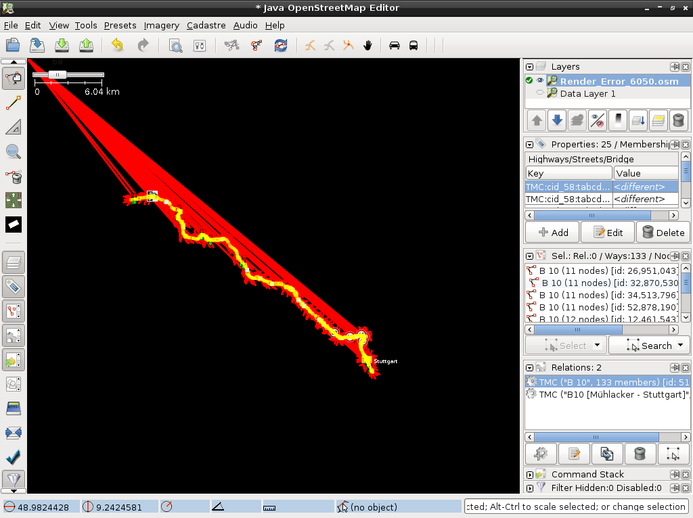Expand the Command Stack panel

click(529, 474)
